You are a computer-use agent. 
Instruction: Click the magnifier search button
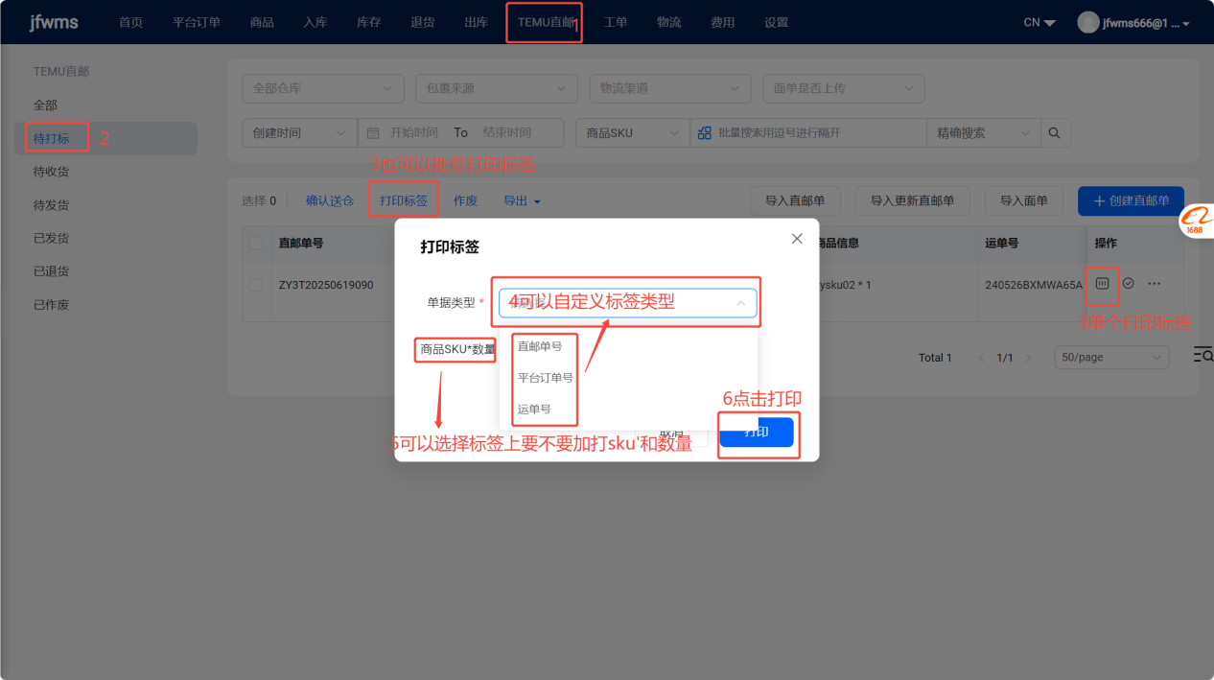(1055, 133)
